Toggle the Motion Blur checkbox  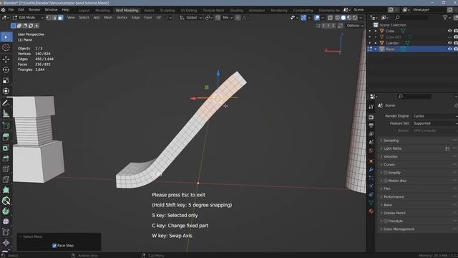tap(386, 181)
